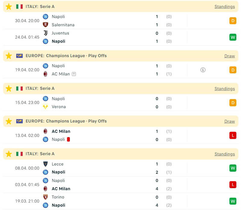The image size is (241, 210).
Task: Toggle favorite star for last Serie A section
Action: click(9, 154)
